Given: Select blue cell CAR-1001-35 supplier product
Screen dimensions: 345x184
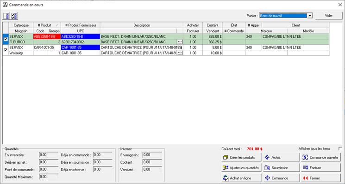Looking at the screenshot, I should coord(81,47).
